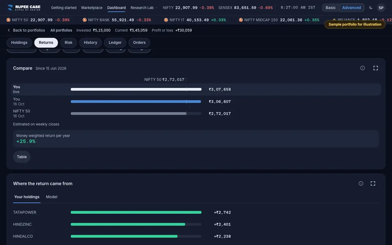Screen dimensions: 392x245
Task: Click the Sample portfolio for illustration badge
Action: (355, 24)
